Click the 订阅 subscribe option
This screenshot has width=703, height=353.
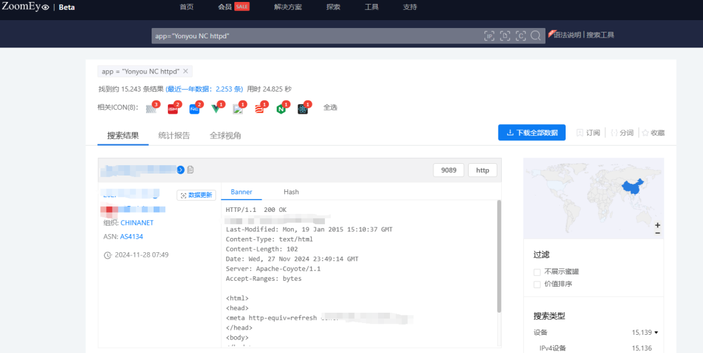click(588, 133)
